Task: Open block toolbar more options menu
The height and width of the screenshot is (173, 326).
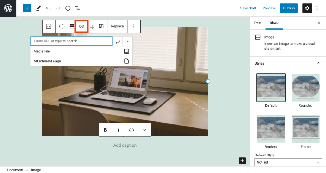Action: [x=134, y=26]
